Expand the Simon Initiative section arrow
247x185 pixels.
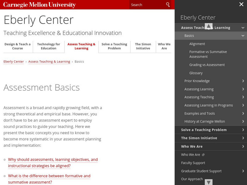point(243,138)
